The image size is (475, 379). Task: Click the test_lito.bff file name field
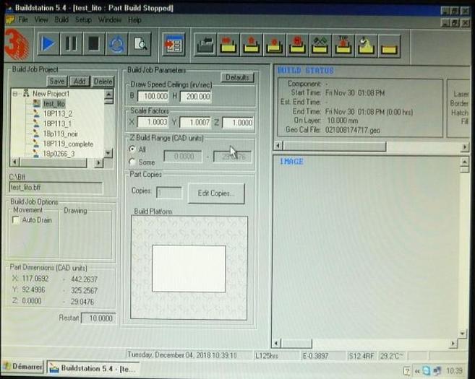click(x=56, y=188)
